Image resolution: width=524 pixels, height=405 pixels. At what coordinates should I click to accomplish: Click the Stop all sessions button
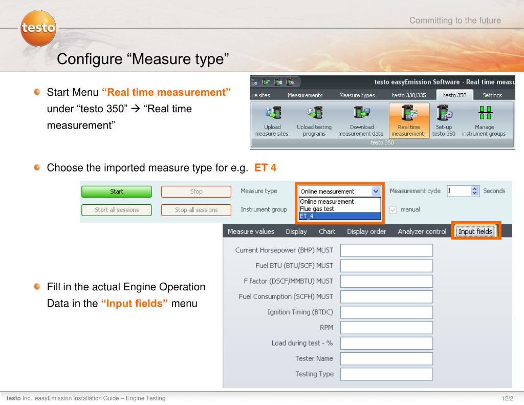click(196, 210)
